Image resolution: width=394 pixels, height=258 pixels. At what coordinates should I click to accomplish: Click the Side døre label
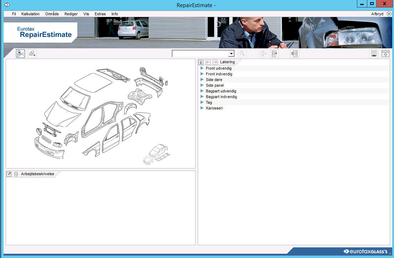tap(214, 80)
